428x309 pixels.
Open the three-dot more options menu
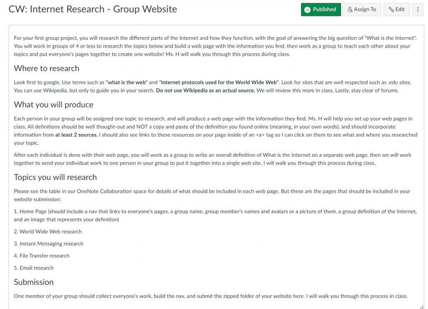point(418,10)
